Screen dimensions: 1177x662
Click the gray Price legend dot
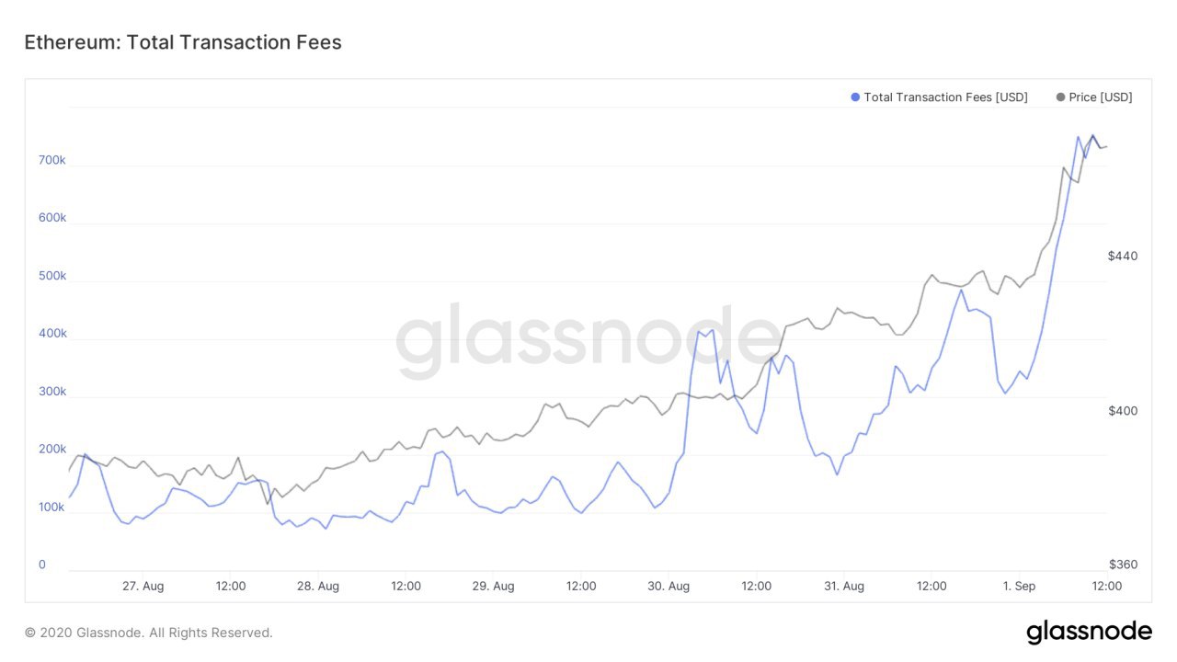(1061, 97)
